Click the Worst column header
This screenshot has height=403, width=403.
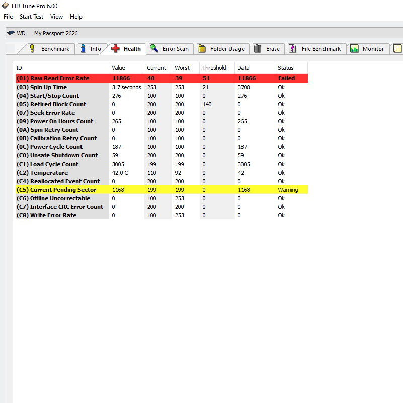186,68
